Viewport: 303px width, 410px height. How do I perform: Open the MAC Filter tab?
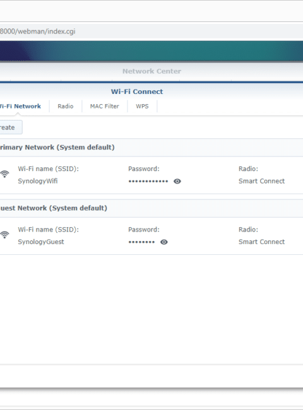(x=105, y=106)
